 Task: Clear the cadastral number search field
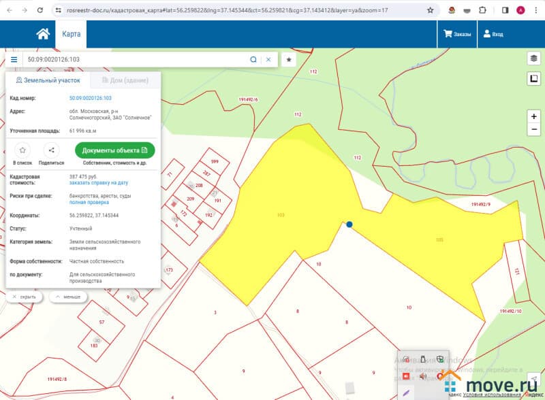click(x=268, y=60)
